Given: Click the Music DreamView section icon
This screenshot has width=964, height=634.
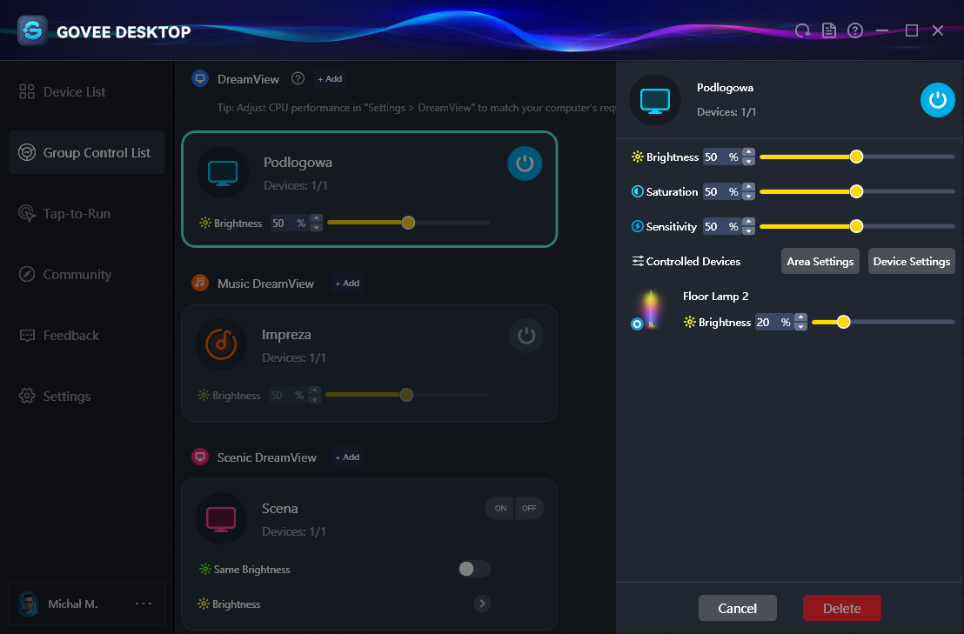Looking at the screenshot, I should click(200, 283).
